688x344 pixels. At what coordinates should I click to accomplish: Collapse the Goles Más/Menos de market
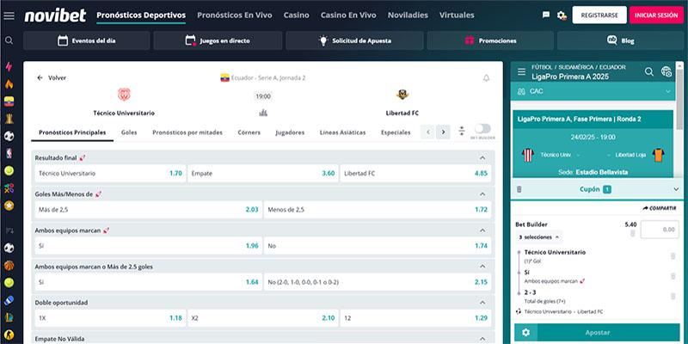click(482, 194)
